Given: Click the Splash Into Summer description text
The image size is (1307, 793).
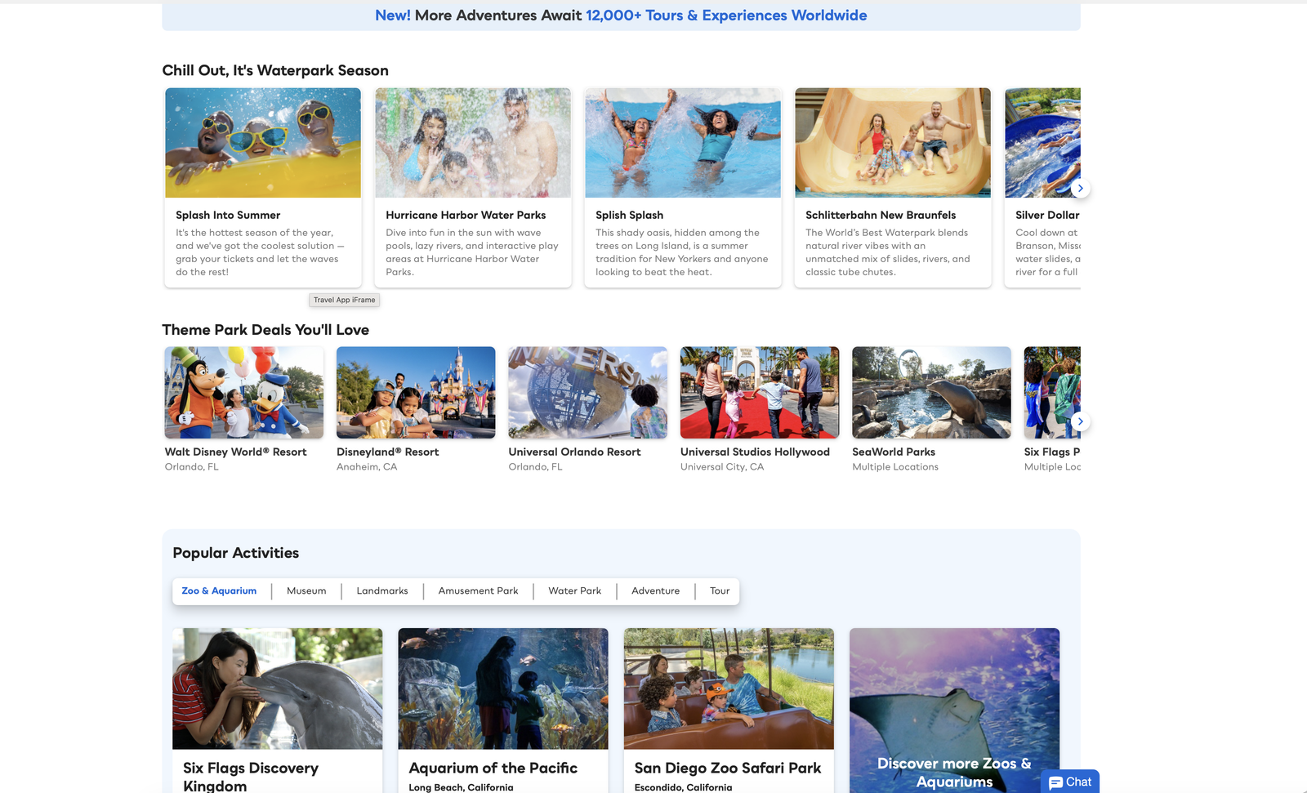Looking at the screenshot, I should [260, 252].
